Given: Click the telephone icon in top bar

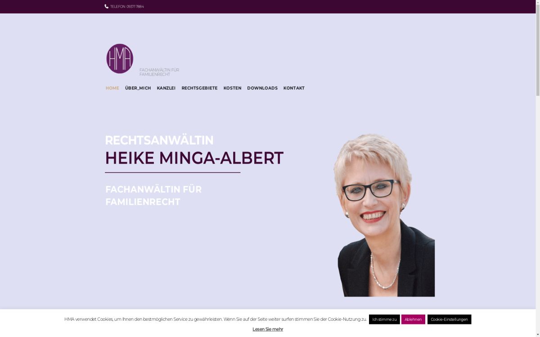Looking at the screenshot, I should coord(107,6).
